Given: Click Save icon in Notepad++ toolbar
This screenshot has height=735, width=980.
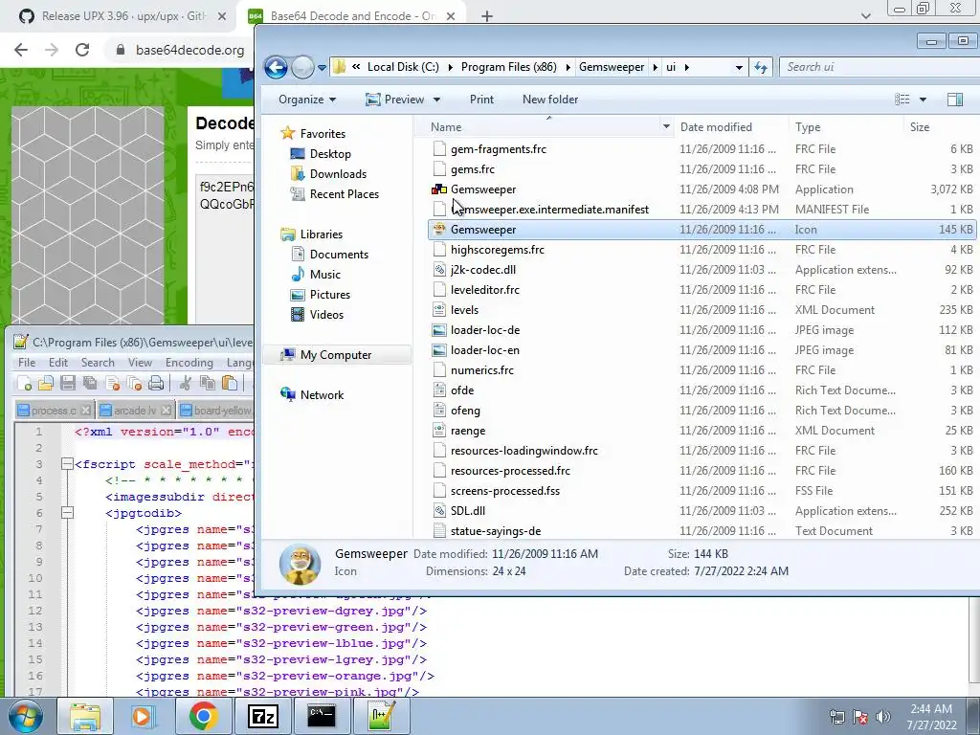Looking at the screenshot, I should [68, 383].
